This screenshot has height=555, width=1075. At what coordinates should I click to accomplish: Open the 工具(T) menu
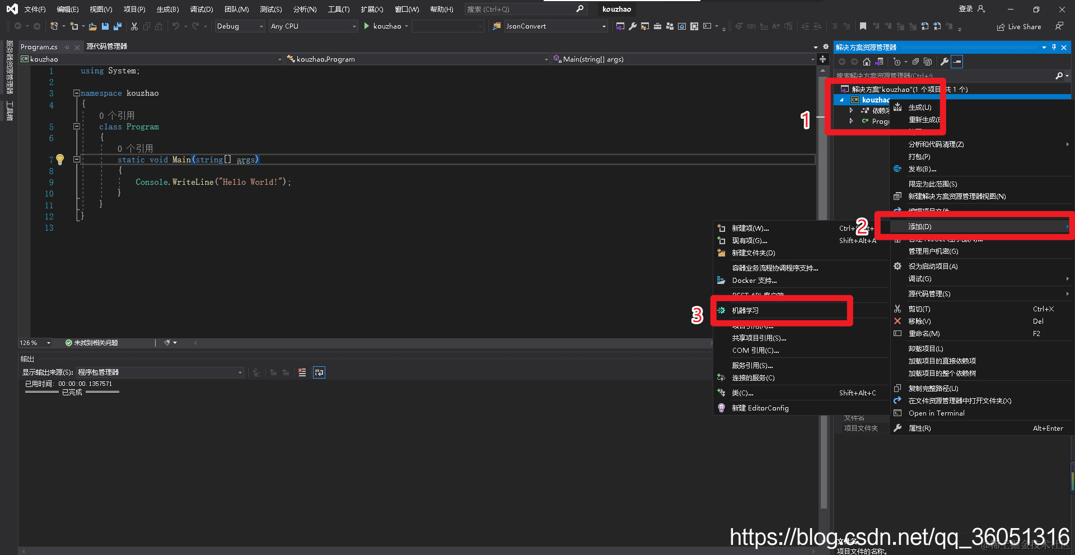point(339,9)
